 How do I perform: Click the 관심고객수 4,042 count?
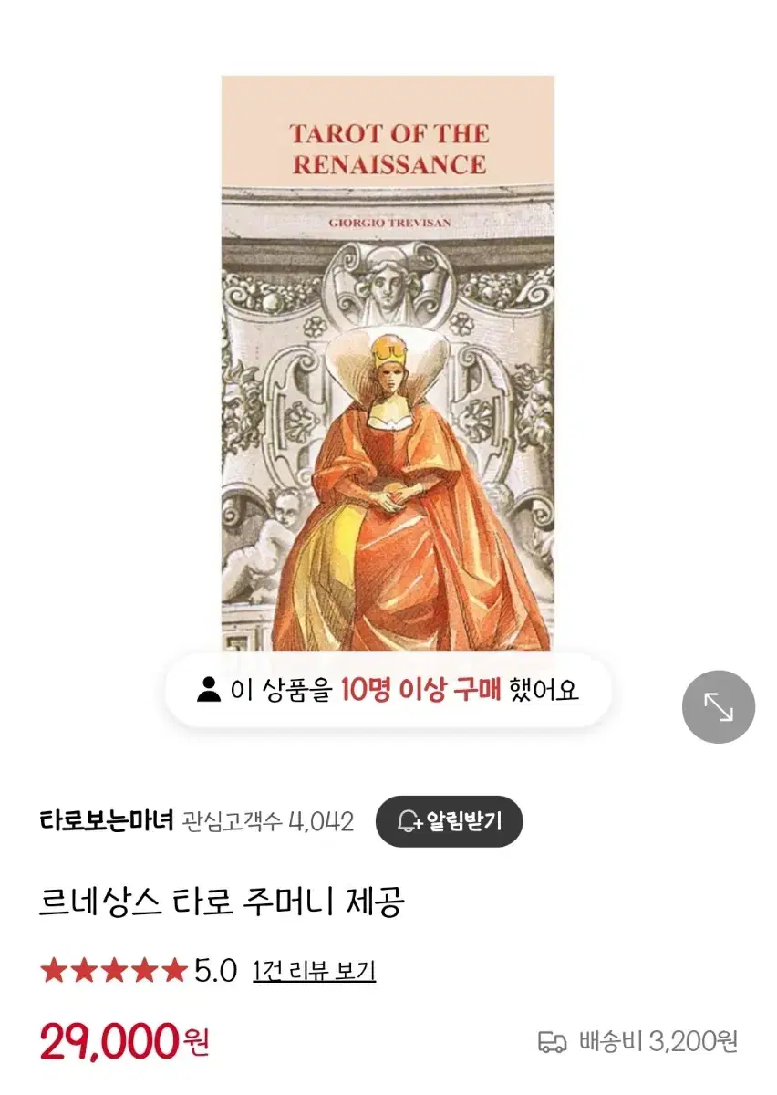pyautogui.click(x=268, y=821)
